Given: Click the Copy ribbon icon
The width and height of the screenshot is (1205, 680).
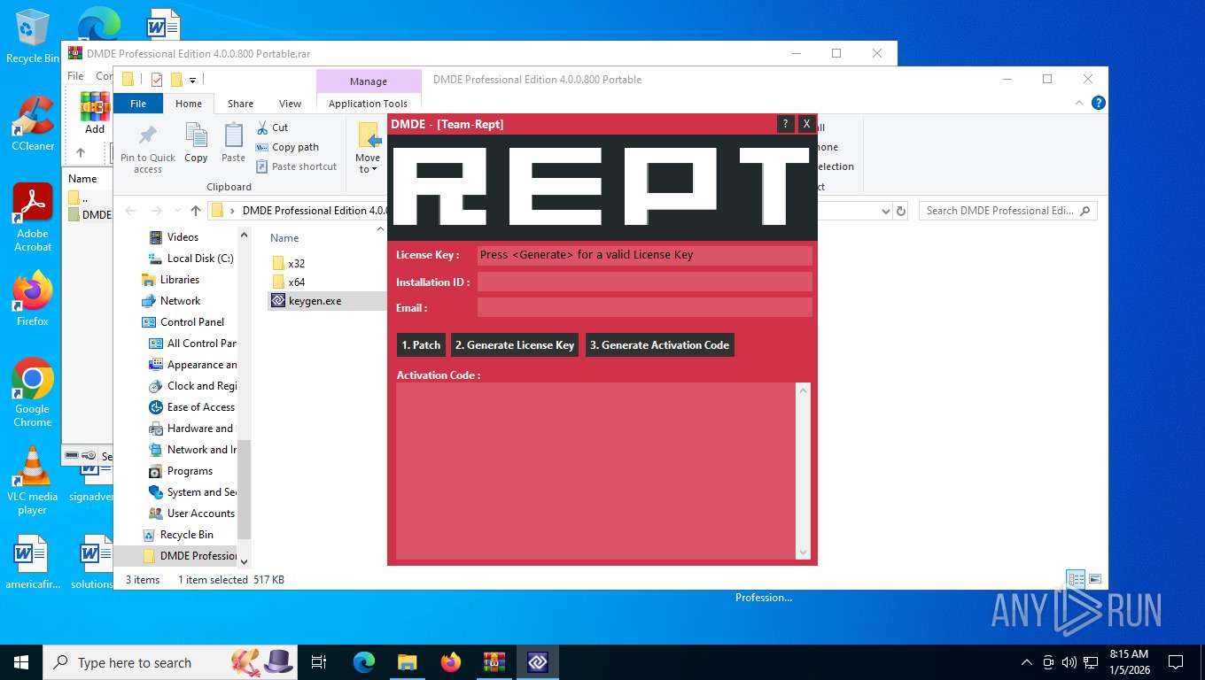Looking at the screenshot, I should tap(196, 143).
